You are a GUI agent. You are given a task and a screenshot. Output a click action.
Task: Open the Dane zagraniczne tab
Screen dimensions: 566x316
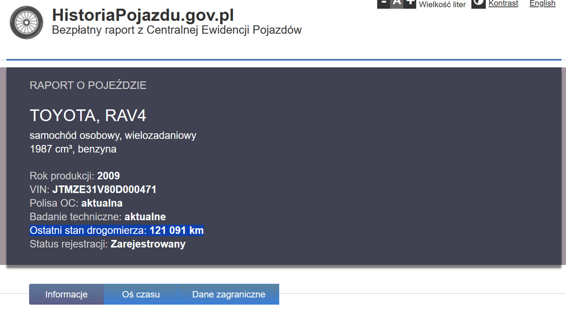(x=229, y=294)
